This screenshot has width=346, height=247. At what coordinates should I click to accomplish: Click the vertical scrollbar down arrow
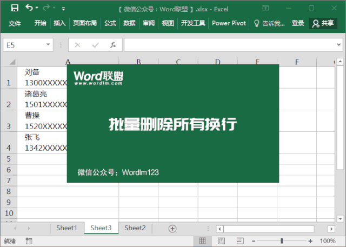click(340, 218)
